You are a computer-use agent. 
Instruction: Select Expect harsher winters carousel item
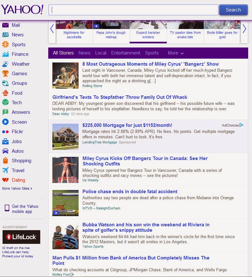point(148,35)
